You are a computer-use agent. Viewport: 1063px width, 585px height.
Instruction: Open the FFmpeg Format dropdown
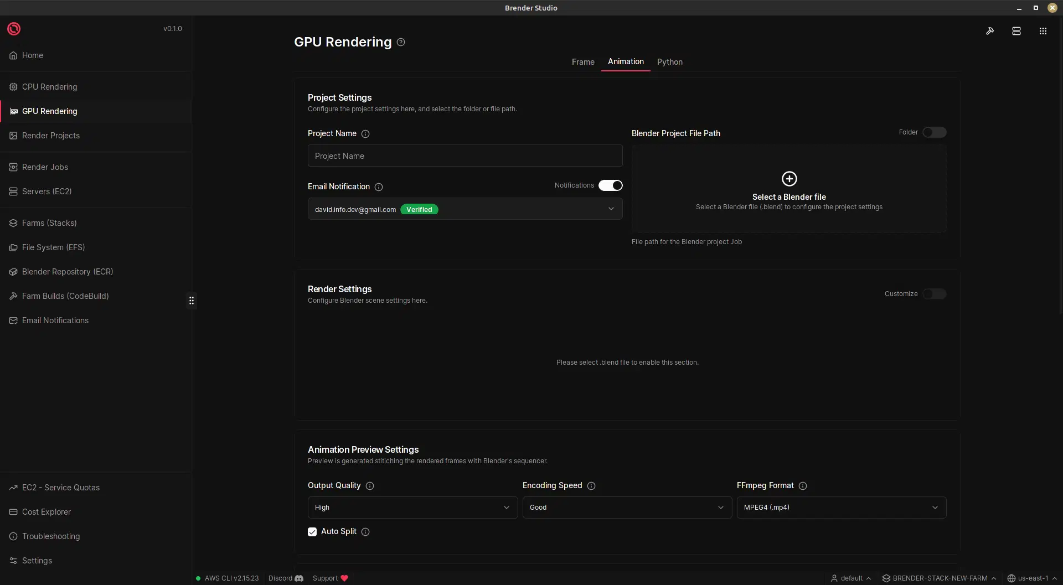point(841,507)
